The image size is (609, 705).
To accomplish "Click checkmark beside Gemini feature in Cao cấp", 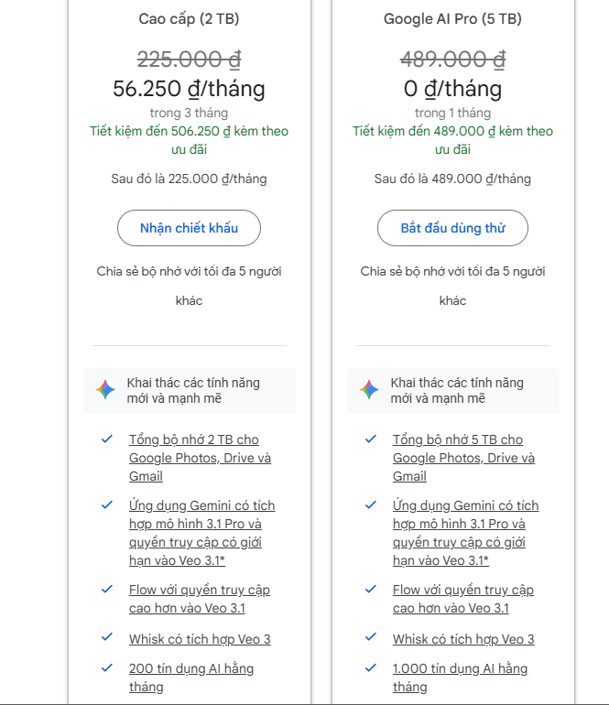I will coord(107,504).
